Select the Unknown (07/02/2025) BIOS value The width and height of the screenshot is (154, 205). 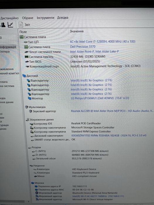click(x=85, y=61)
